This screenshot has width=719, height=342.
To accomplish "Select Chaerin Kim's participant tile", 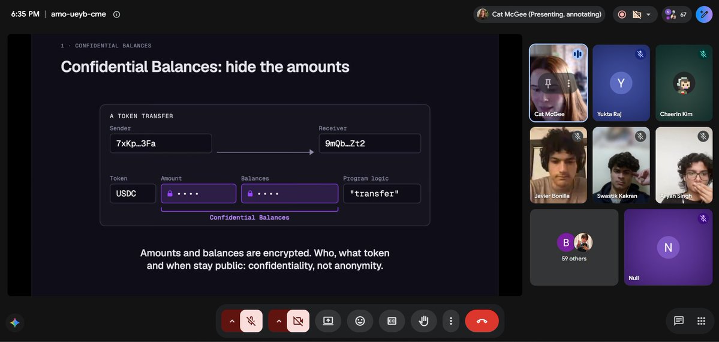I will (684, 83).
